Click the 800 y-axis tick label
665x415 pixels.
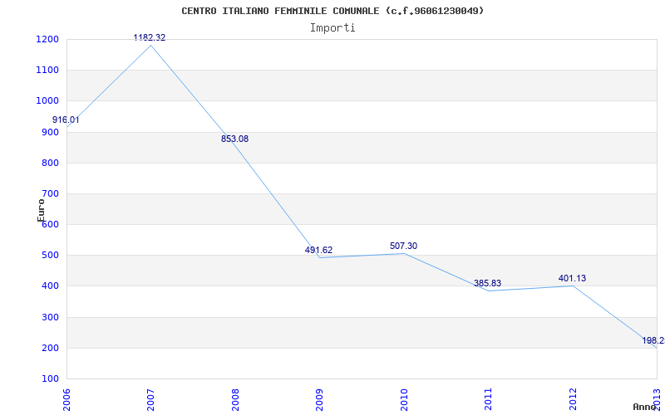point(50,163)
